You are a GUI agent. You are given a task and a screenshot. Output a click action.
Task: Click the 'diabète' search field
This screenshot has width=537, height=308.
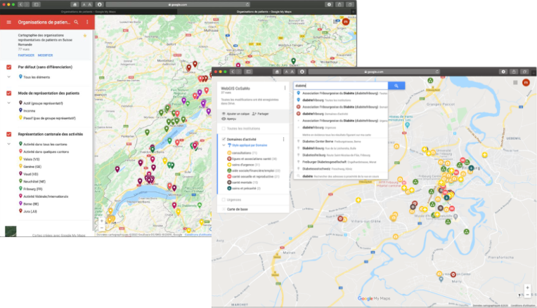point(341,86)
